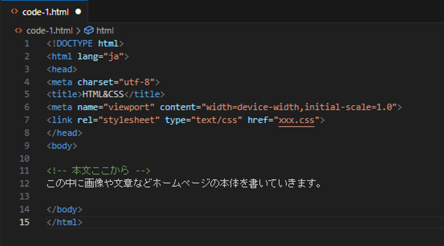444x246 pixels.
Task: Click inside the Japanese body text on line 12
Action: point(184,183)
